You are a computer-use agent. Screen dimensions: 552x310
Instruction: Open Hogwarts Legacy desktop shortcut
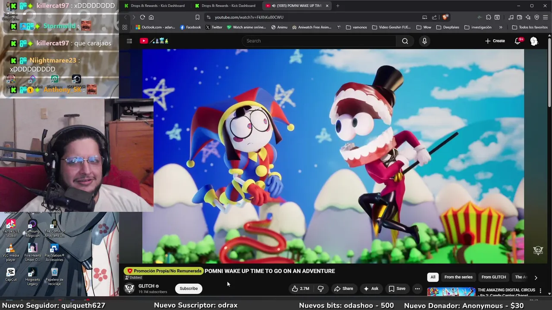[32, 276]
